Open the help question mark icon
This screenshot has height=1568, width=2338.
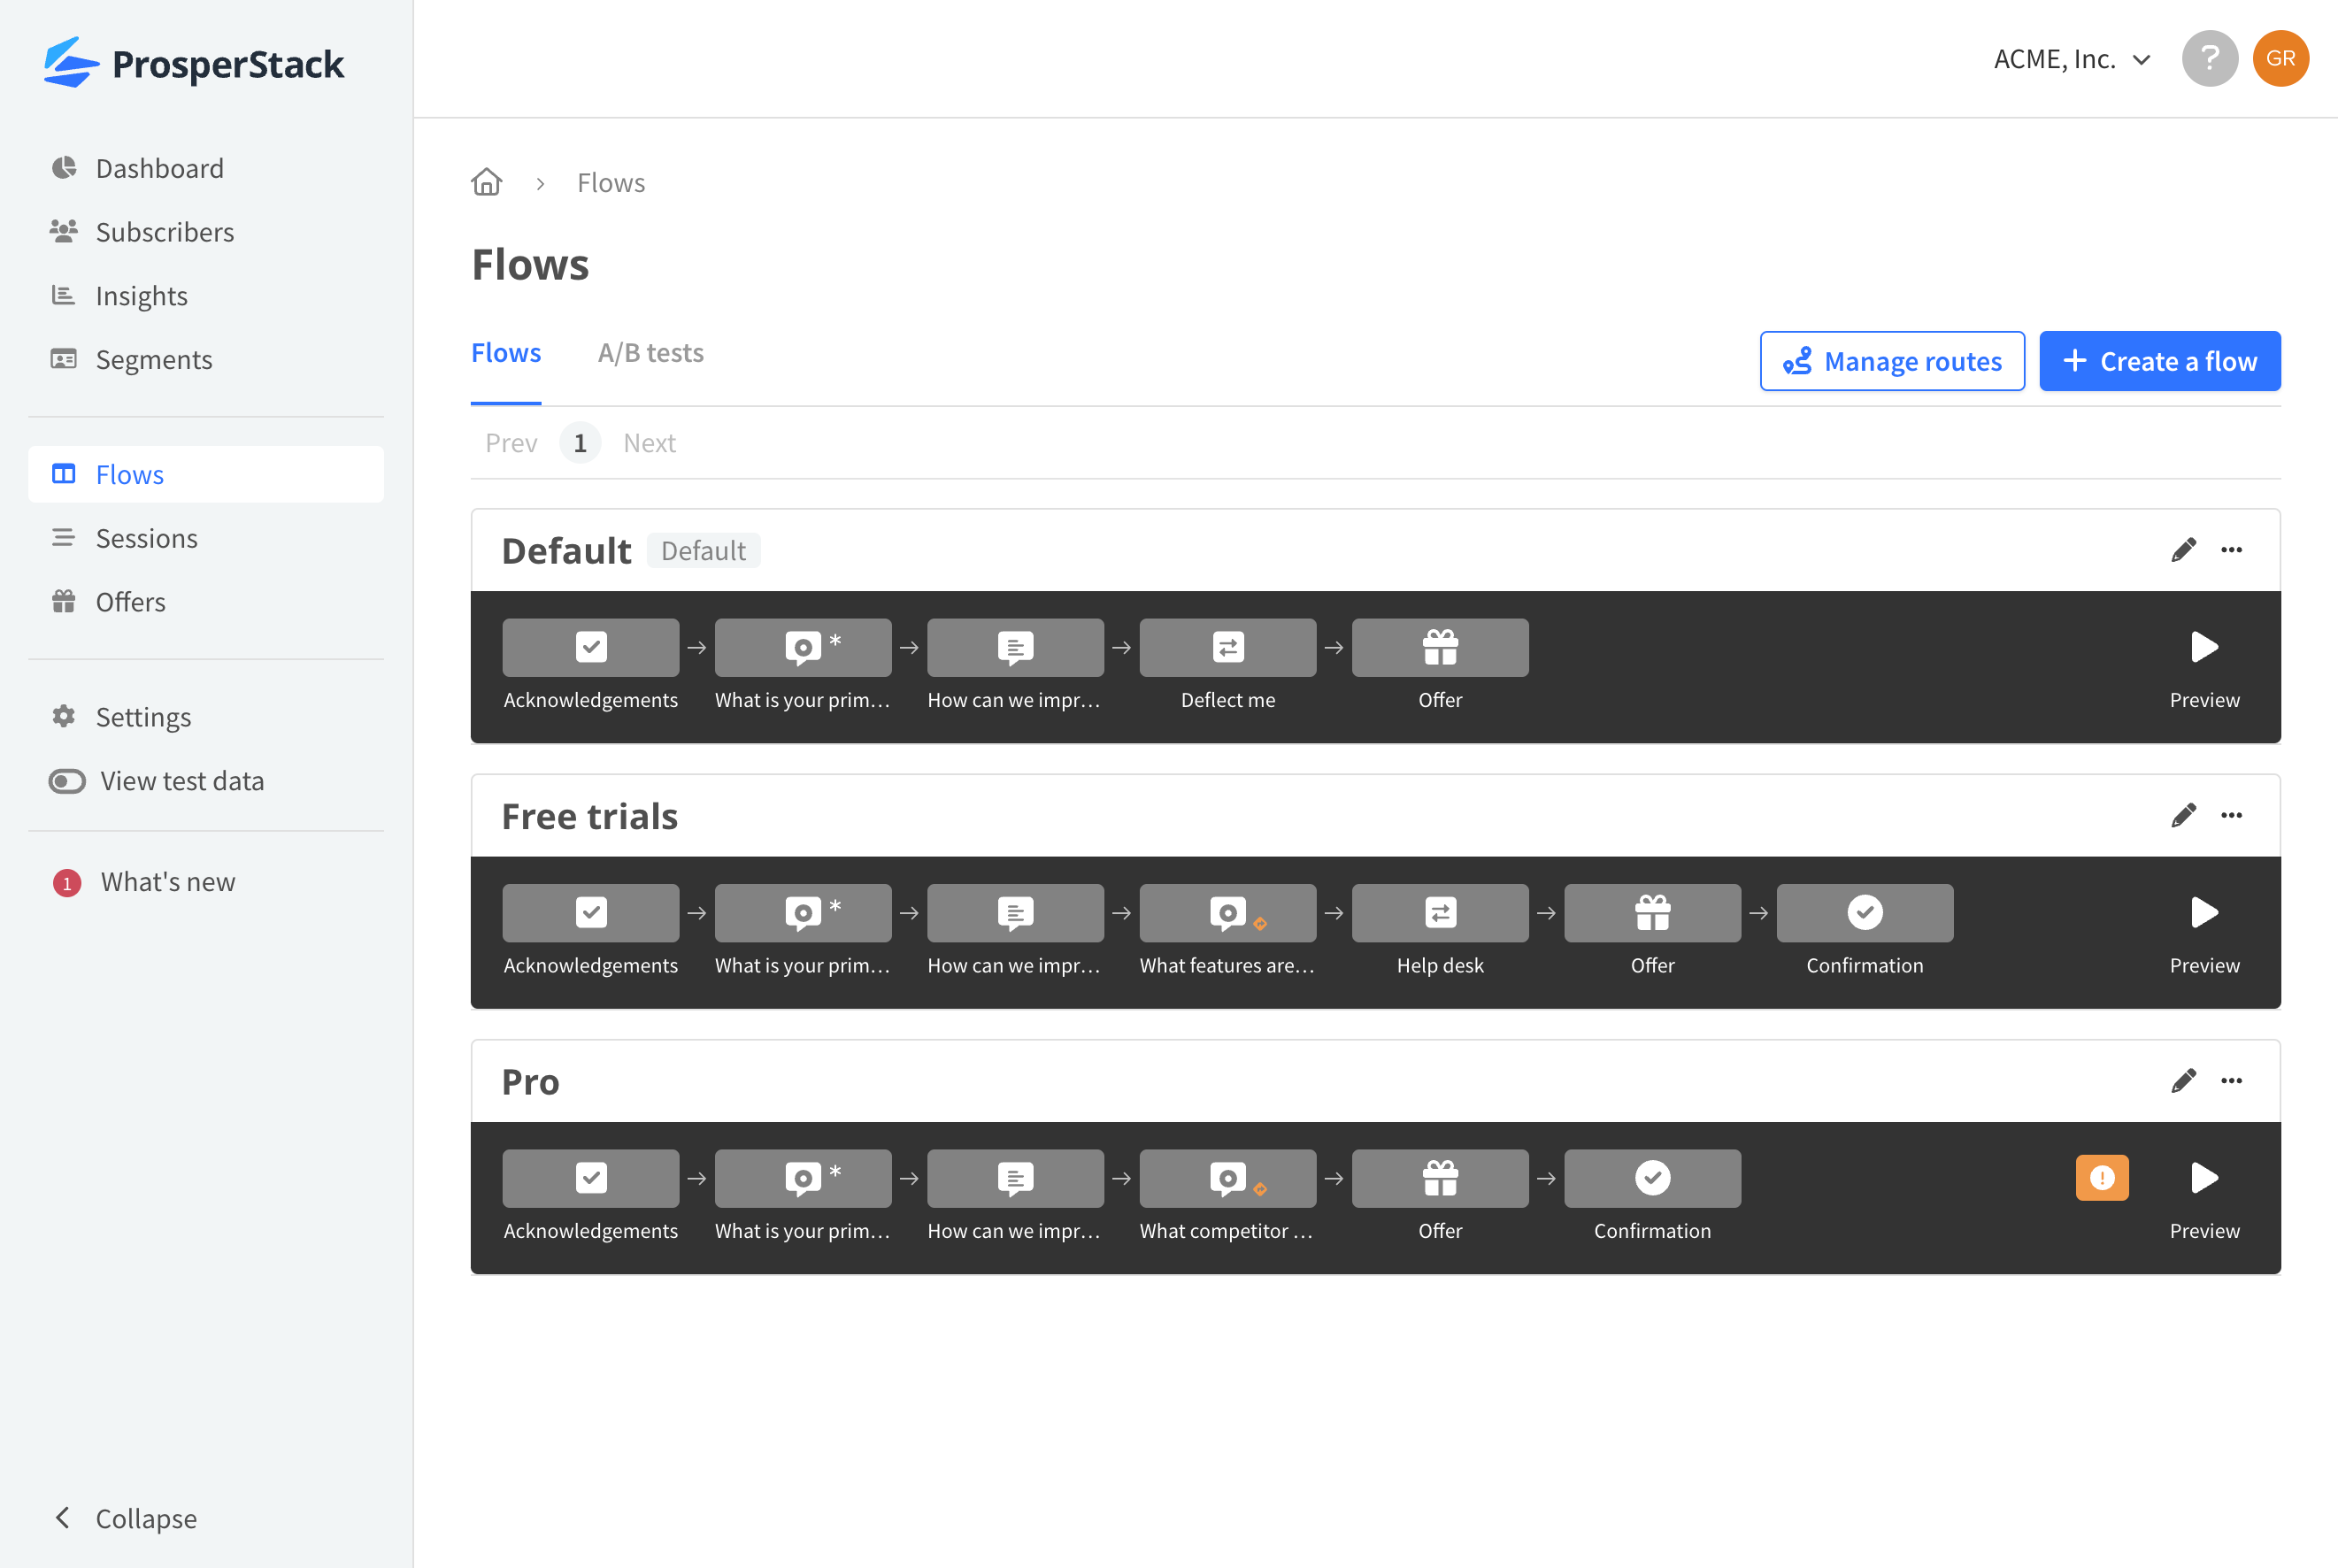click(2210, 58)
